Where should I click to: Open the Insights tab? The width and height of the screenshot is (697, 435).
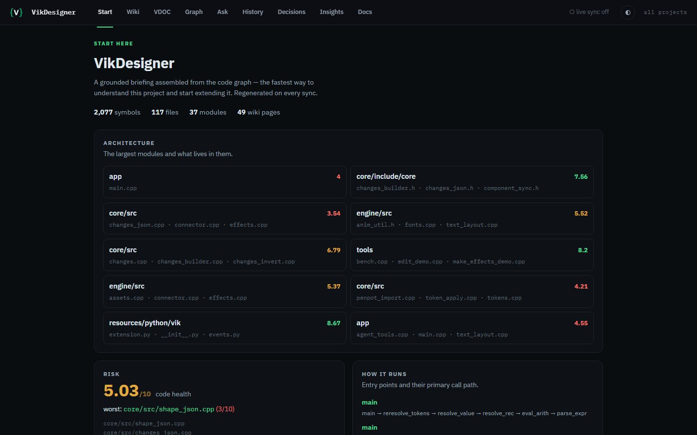(x=332, y=12)
